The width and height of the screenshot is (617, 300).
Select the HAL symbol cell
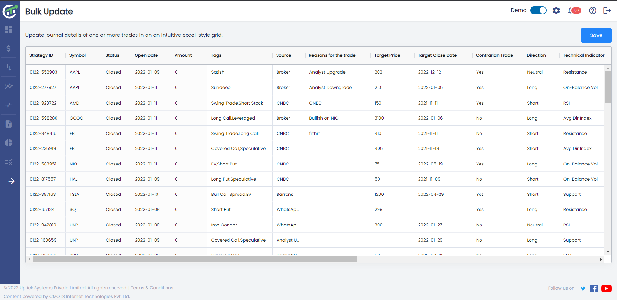(84, 179)
